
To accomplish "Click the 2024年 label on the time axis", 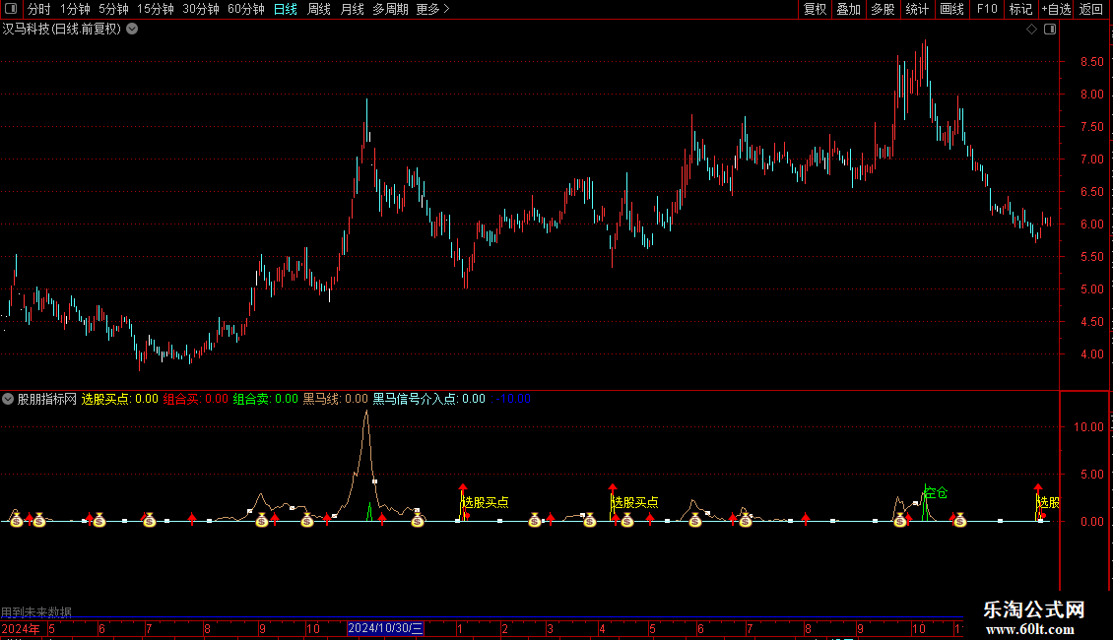I will 21,628.
